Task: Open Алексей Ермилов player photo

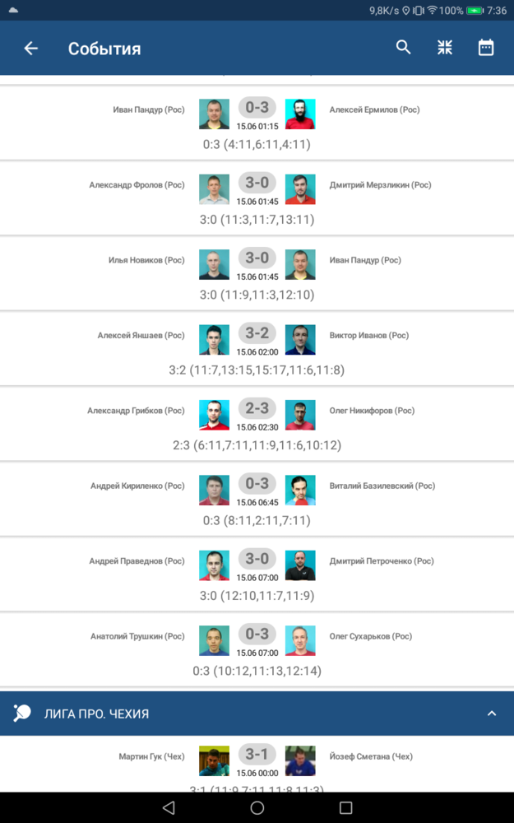Action: 300,114
